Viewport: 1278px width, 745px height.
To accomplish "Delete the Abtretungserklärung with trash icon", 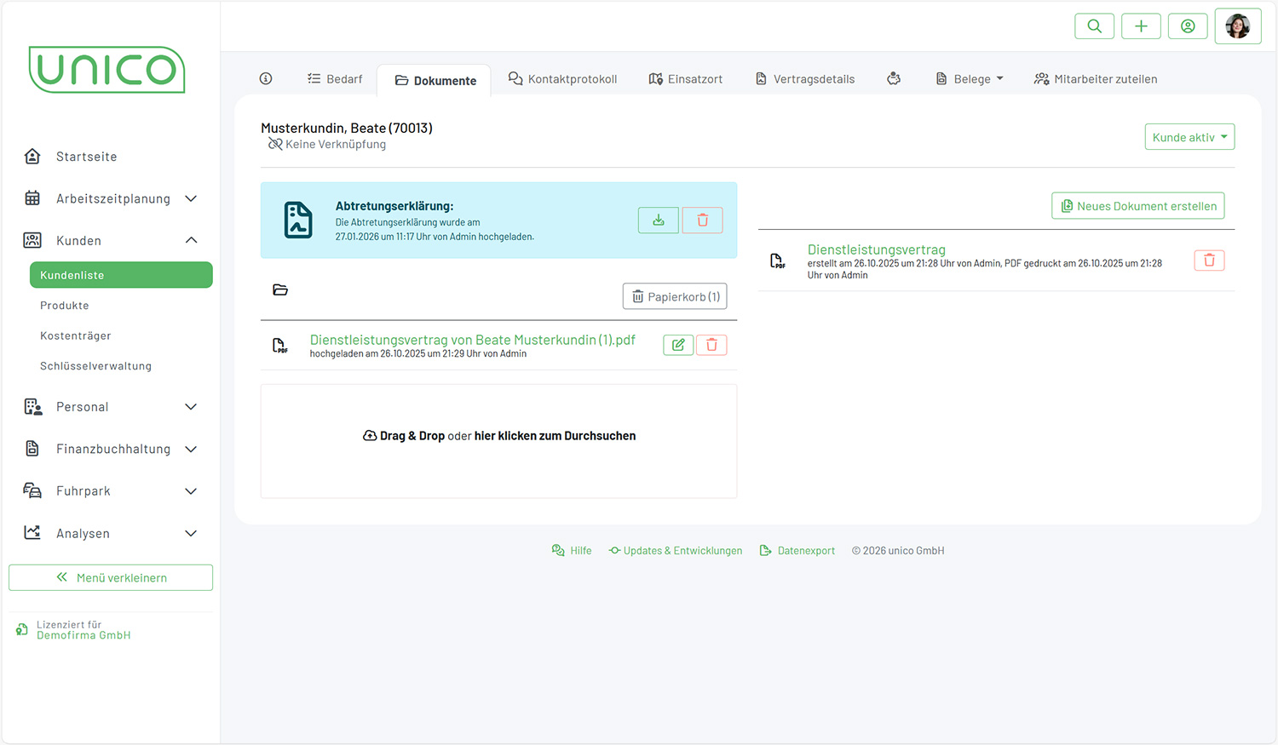I will click(x=702, y=221).
